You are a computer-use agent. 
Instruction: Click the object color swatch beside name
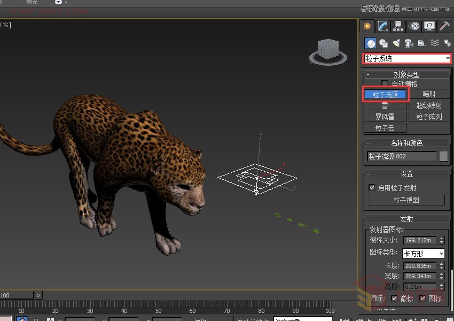coord(443,156)
